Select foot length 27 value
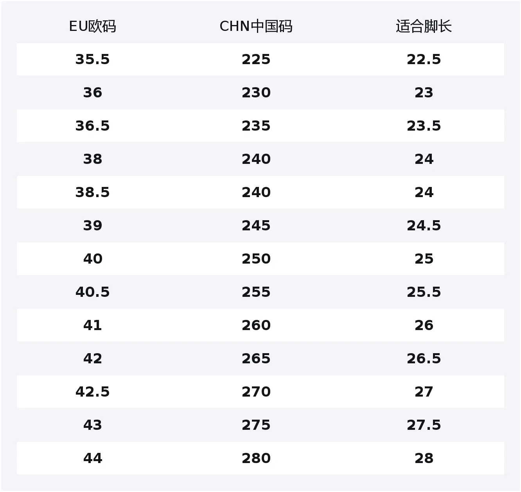The height and width of the screenshot is (492, 521). [424, 392]
